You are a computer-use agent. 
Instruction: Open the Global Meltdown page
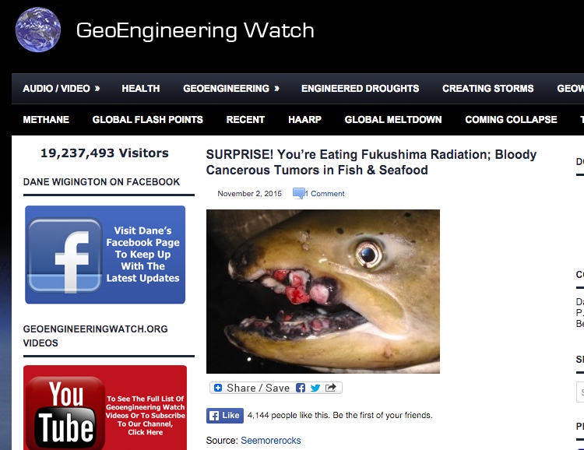point(393,120)
